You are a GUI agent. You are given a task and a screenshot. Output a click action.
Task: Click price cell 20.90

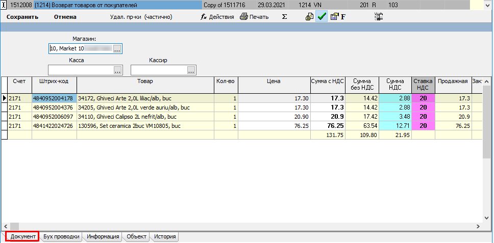(x=274, y=117)
